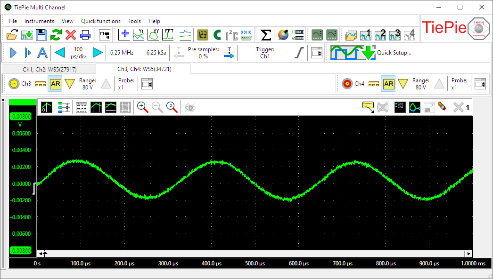Open an XY graph
Screen dimensions: 493x279
(153, 34)
